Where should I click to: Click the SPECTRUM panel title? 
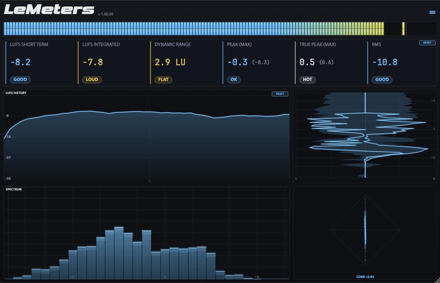coord(14,189)
